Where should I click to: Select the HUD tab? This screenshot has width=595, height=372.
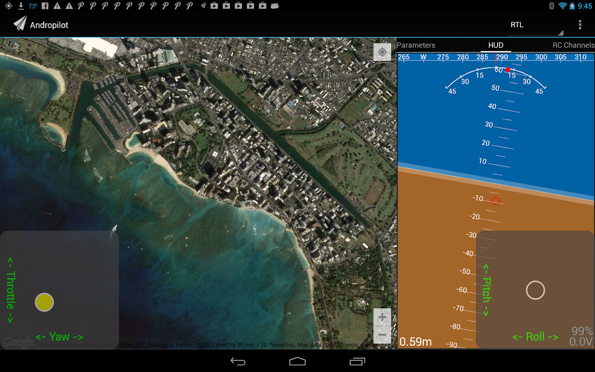(495, 45)
